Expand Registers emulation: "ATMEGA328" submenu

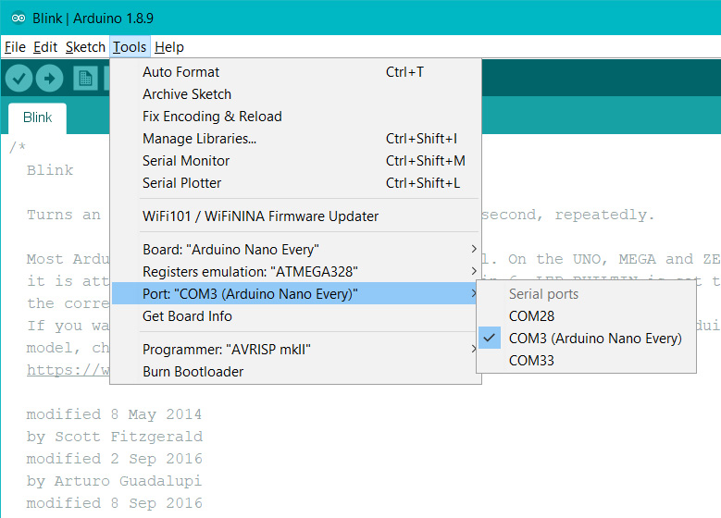(x=295, y=272)
